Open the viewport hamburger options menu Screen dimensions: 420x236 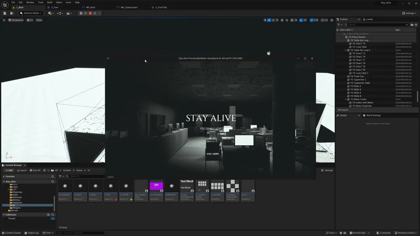(x=4, y=20)
